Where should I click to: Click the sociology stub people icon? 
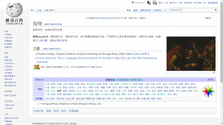tap(37, 67)
